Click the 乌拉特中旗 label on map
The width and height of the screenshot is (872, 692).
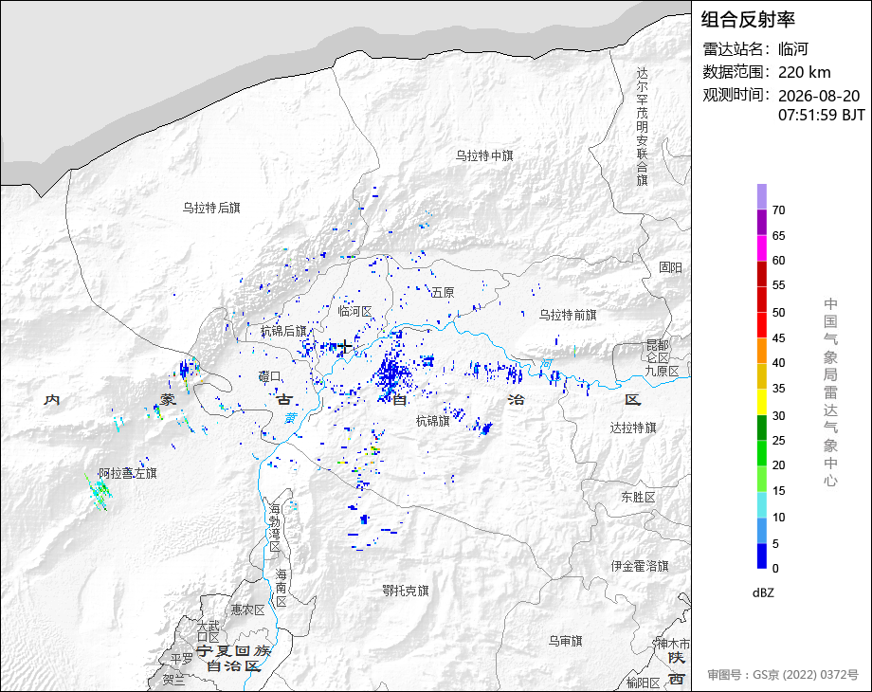(x=484, y=155)
